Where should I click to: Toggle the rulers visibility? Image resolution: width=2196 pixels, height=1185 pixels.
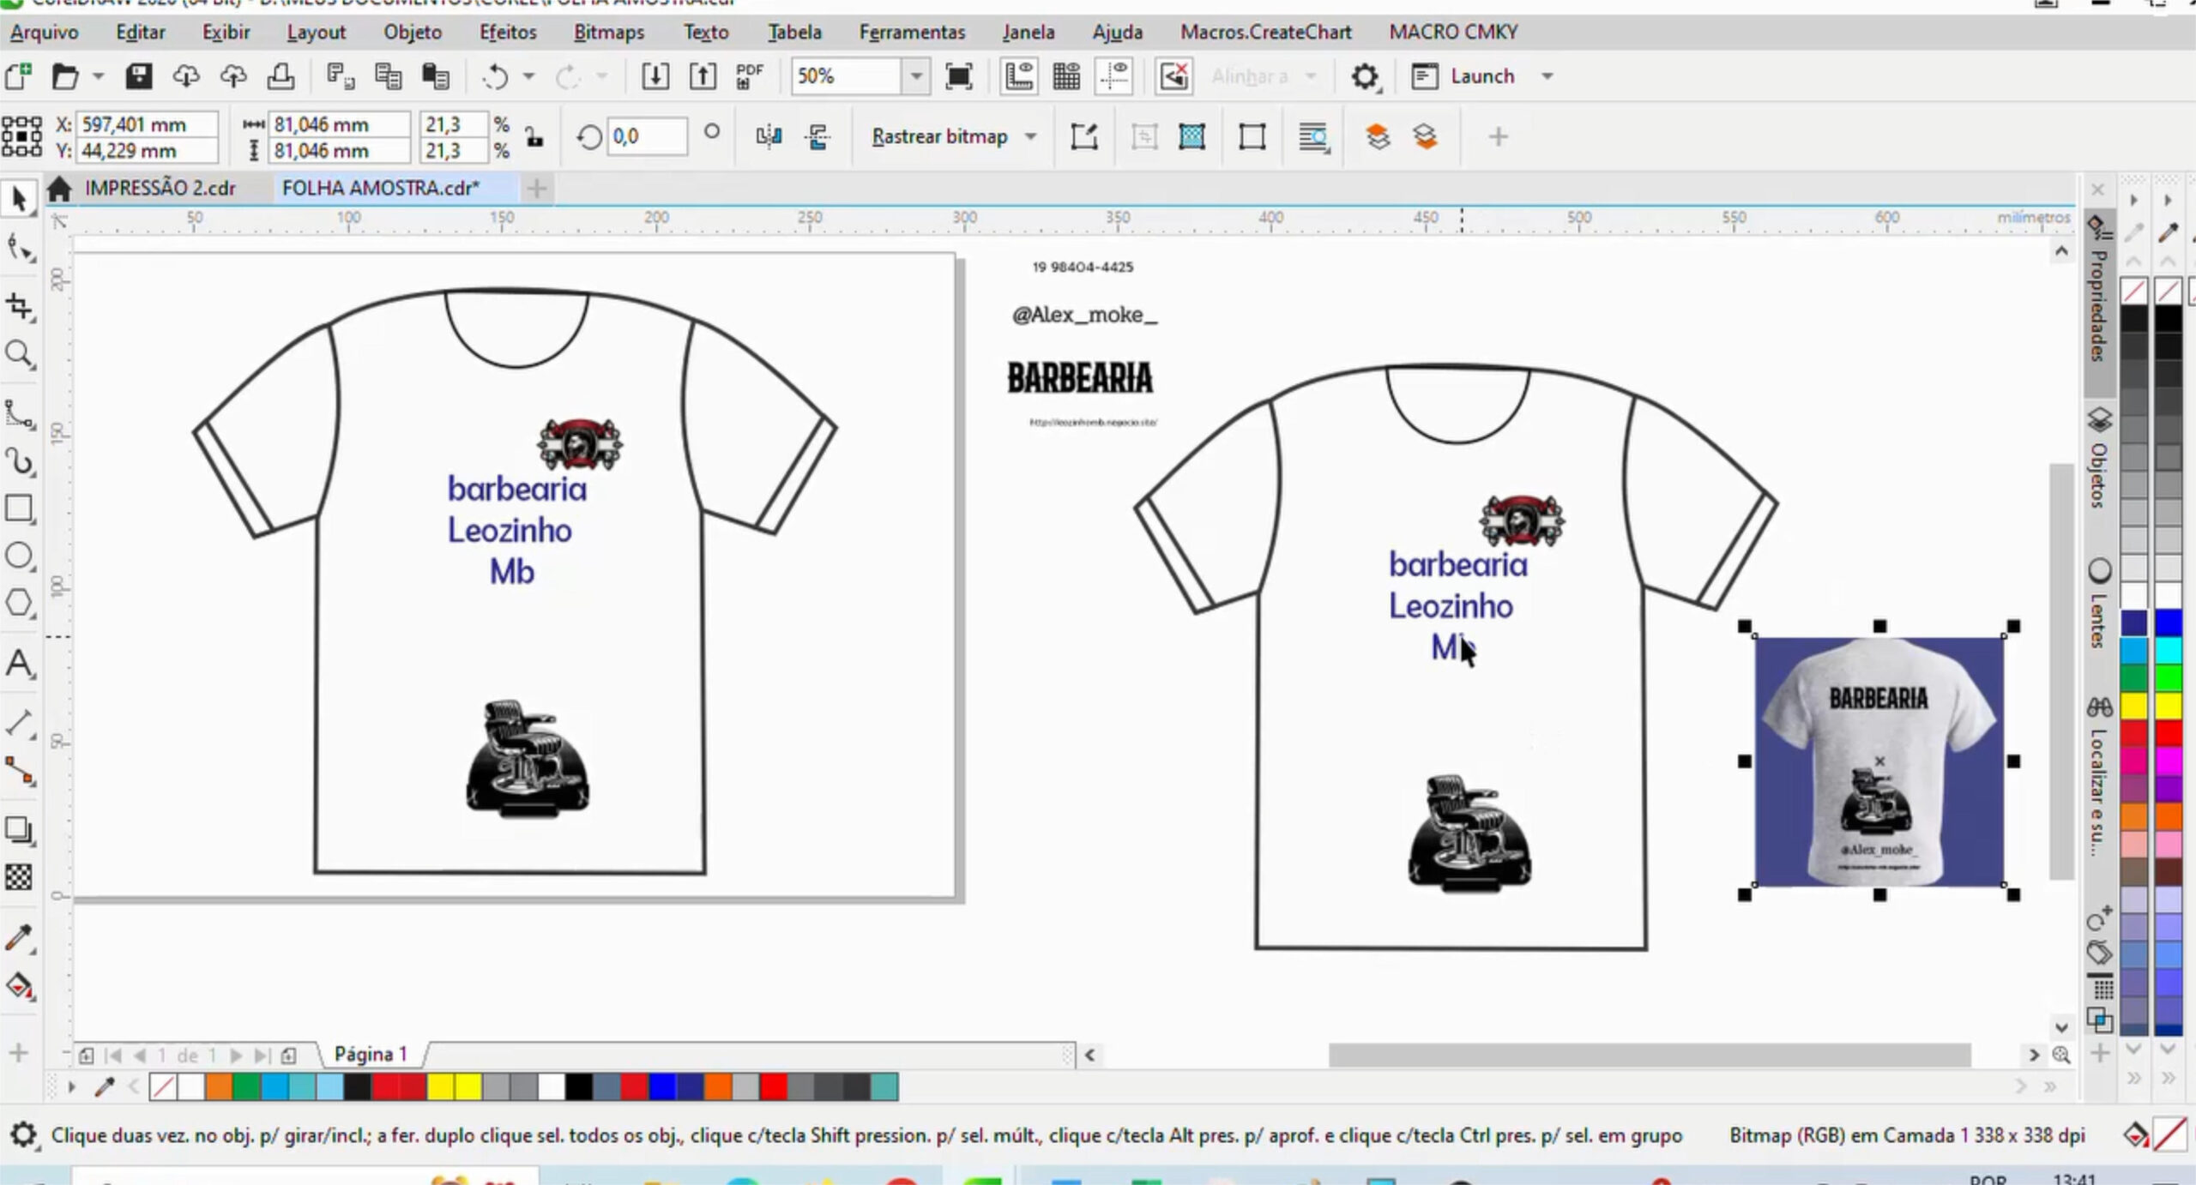(x=1018, y=75)
